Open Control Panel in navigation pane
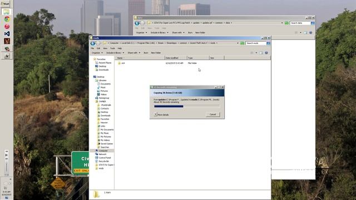 pyautogui.click(x=103, y=158)
